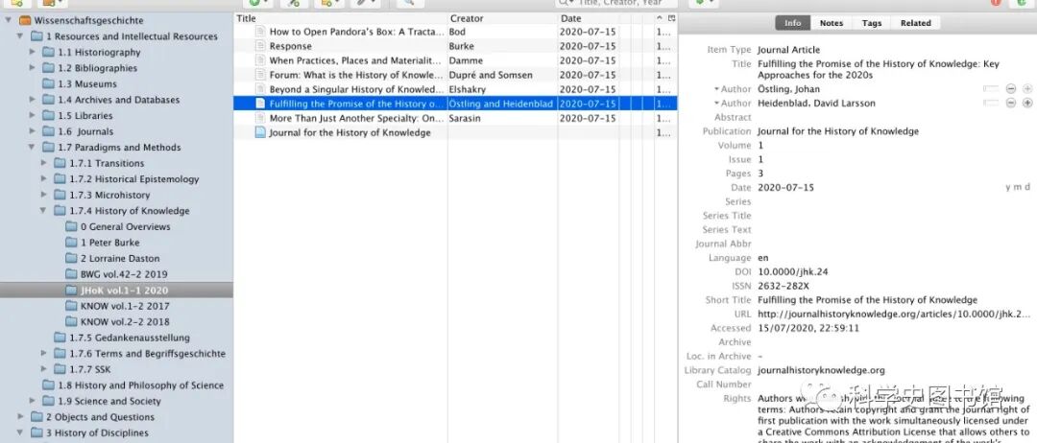Click the KNOW vol.1-2 2017 folder icon
The height and width of the screenshot is (443, 1037).
71,306
